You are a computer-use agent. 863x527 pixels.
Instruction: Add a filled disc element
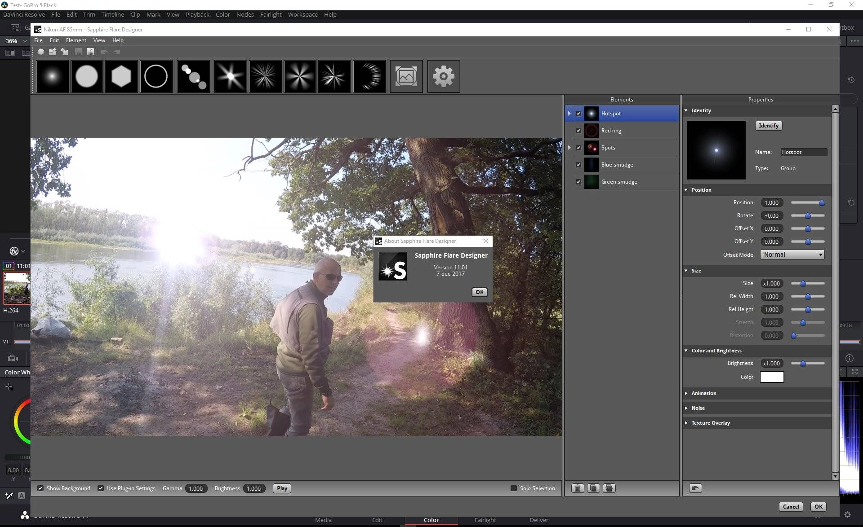point(87,77)
